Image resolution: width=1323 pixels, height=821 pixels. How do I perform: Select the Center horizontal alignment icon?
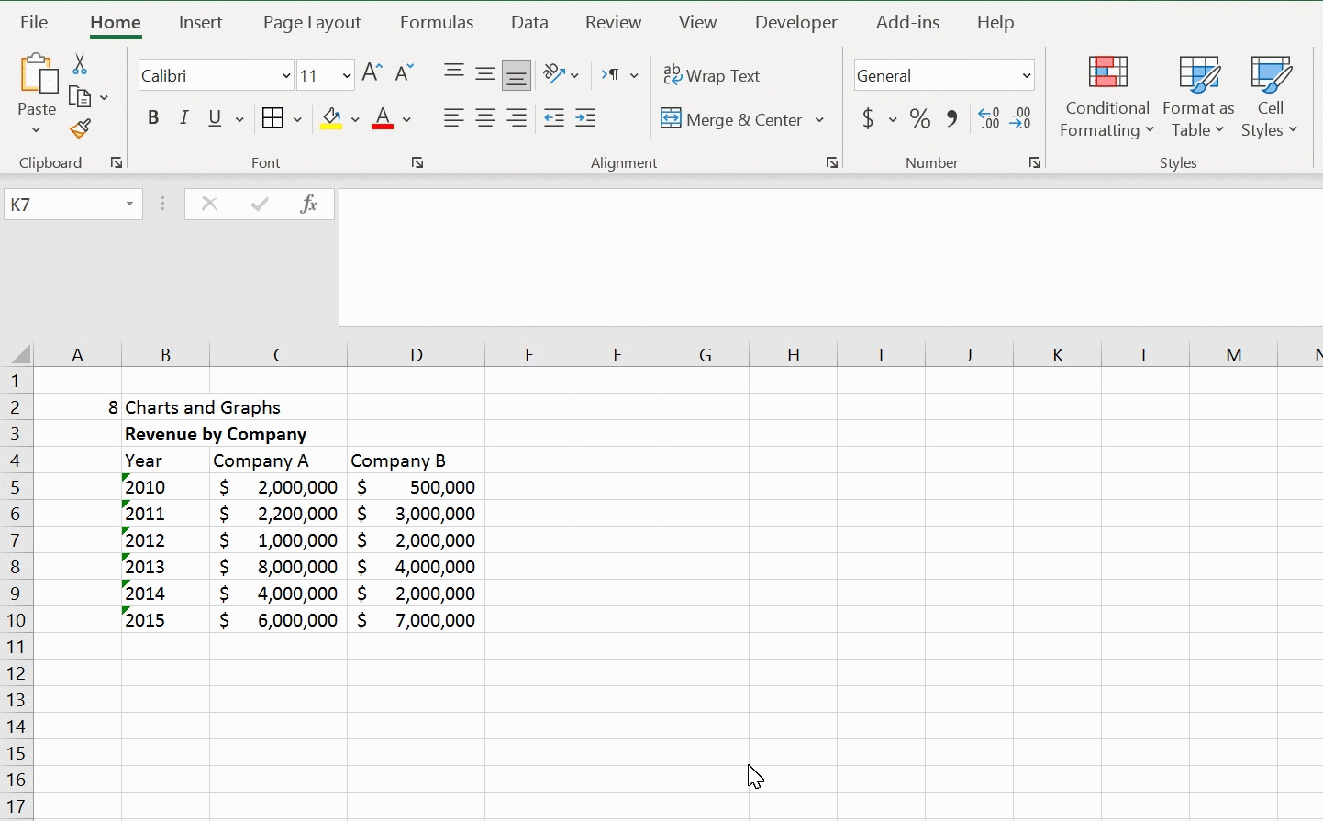click(485, 118)
